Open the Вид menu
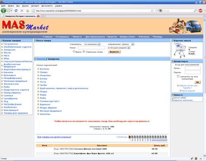 pos(18,6)
